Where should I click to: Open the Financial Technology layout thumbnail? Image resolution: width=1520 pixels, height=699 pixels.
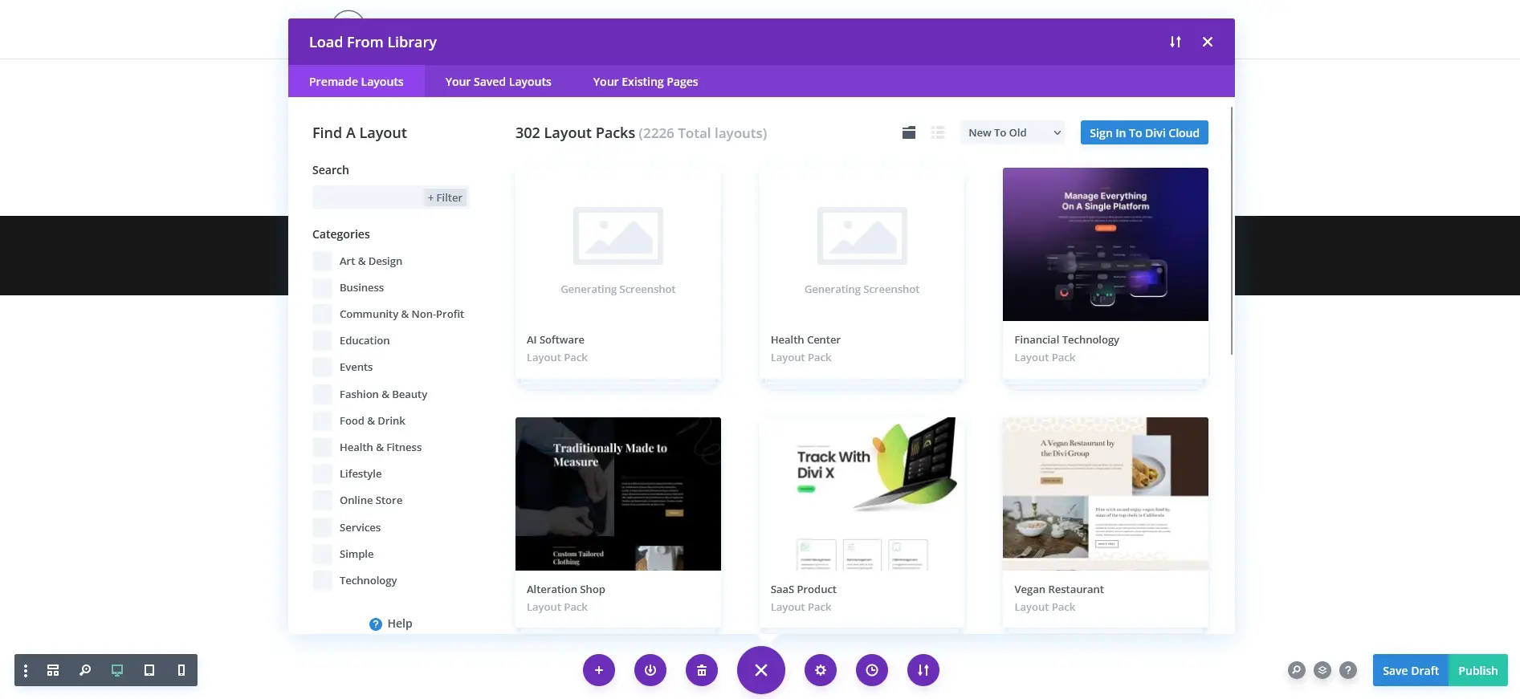(1106, 244)
